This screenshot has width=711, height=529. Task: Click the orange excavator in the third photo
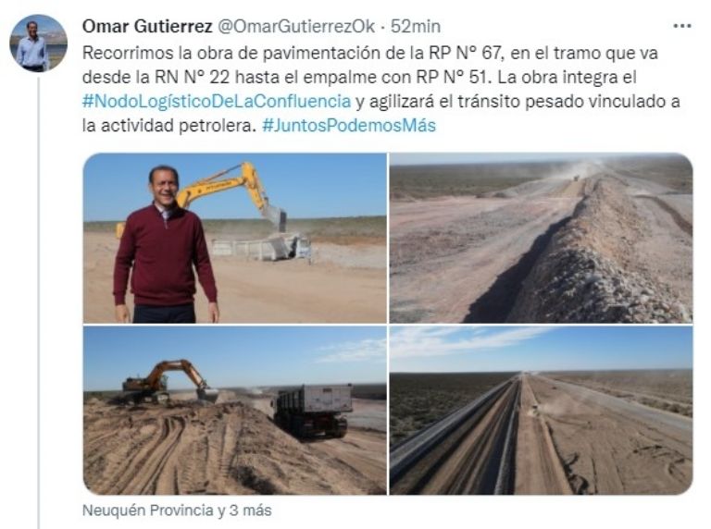[170, 380]
